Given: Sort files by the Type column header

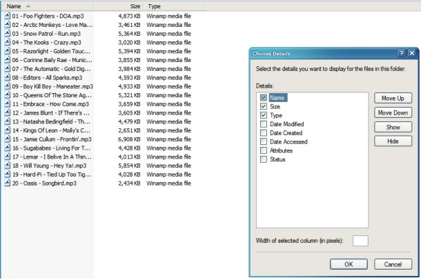Looking at the screenshot, I should pos(174,6).
